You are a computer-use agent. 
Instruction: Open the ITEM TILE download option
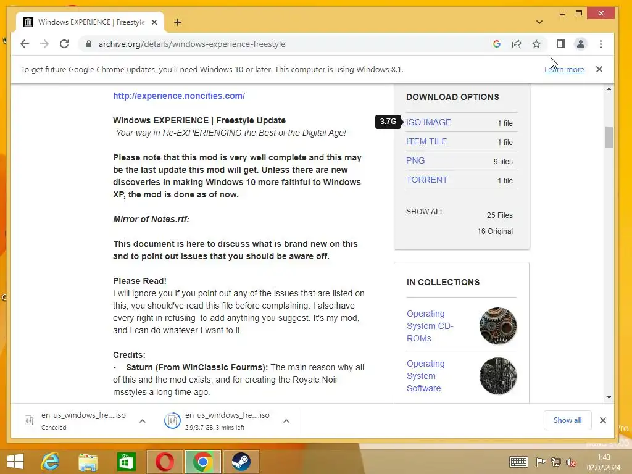pos(426,141)
